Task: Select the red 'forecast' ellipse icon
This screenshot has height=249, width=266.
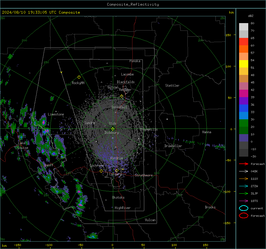Action: click(x=244, y=216)
